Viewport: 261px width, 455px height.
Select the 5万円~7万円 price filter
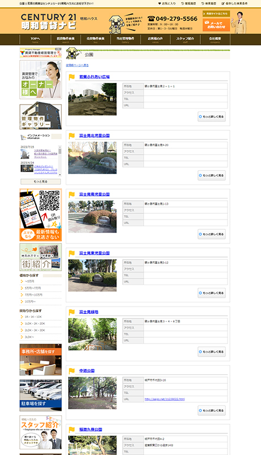(x=33, y=288)
